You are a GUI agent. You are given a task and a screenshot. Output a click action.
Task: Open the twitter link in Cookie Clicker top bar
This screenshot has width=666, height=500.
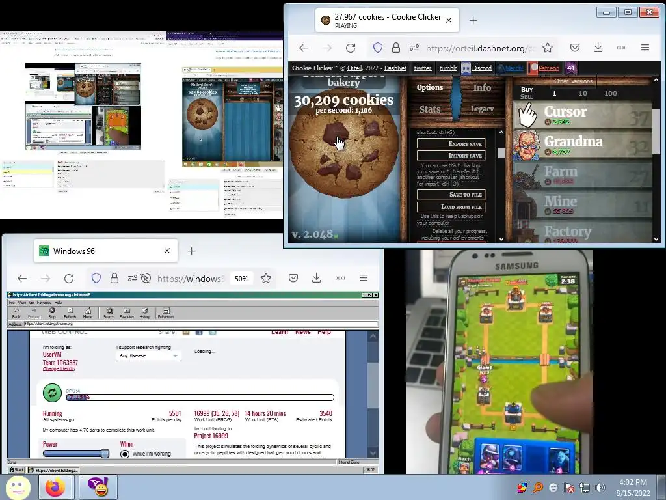[423, 68]
